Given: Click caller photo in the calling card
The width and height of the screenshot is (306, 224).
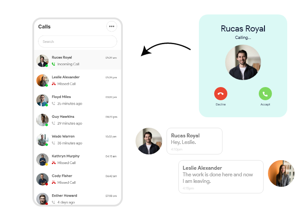Looking at the screenshot, I should point(243,62).
